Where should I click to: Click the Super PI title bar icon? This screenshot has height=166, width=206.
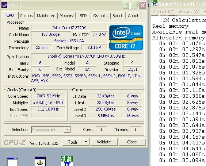[x=154, y=3]
